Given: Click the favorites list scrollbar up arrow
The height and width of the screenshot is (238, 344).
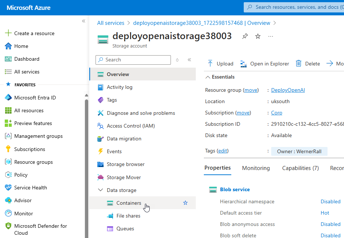Looking at the screenshot, I should click(86, 95).
